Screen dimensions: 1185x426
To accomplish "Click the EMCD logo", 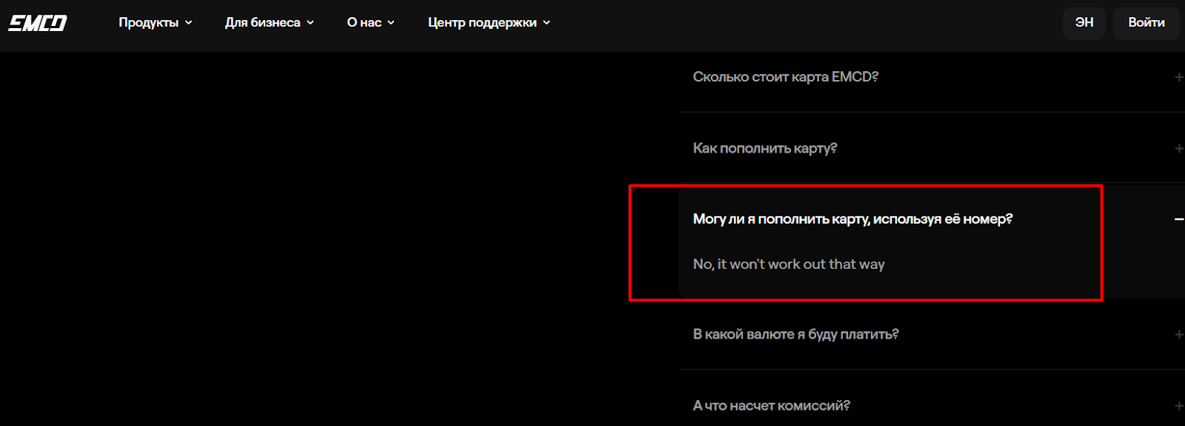I will click(x=38, y=23).
